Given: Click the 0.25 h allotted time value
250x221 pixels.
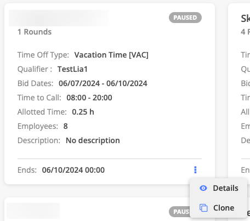Looking at the screenshot, I should (x=83, y=112).
